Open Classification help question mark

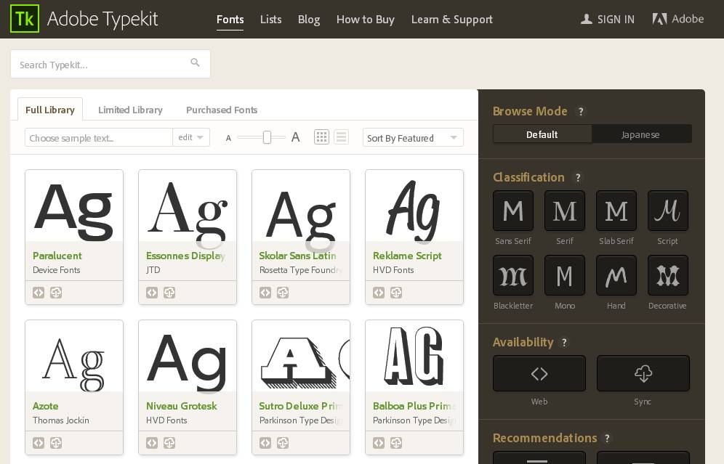(578, 178)
